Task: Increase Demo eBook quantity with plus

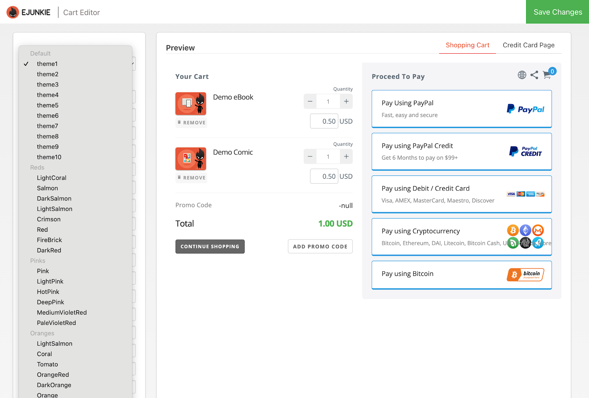Action: [x=346, y=102]
